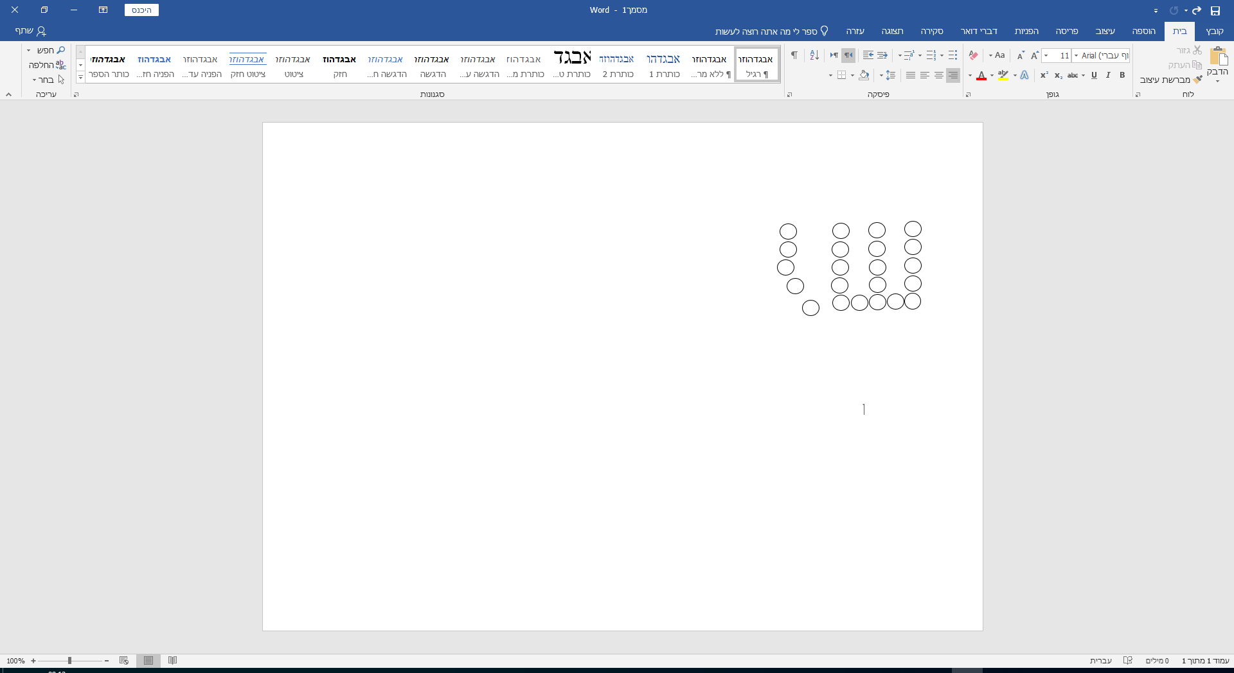Click the zoom slider in status bar
The image size is (1234, 673).
[x=69, y=661]
